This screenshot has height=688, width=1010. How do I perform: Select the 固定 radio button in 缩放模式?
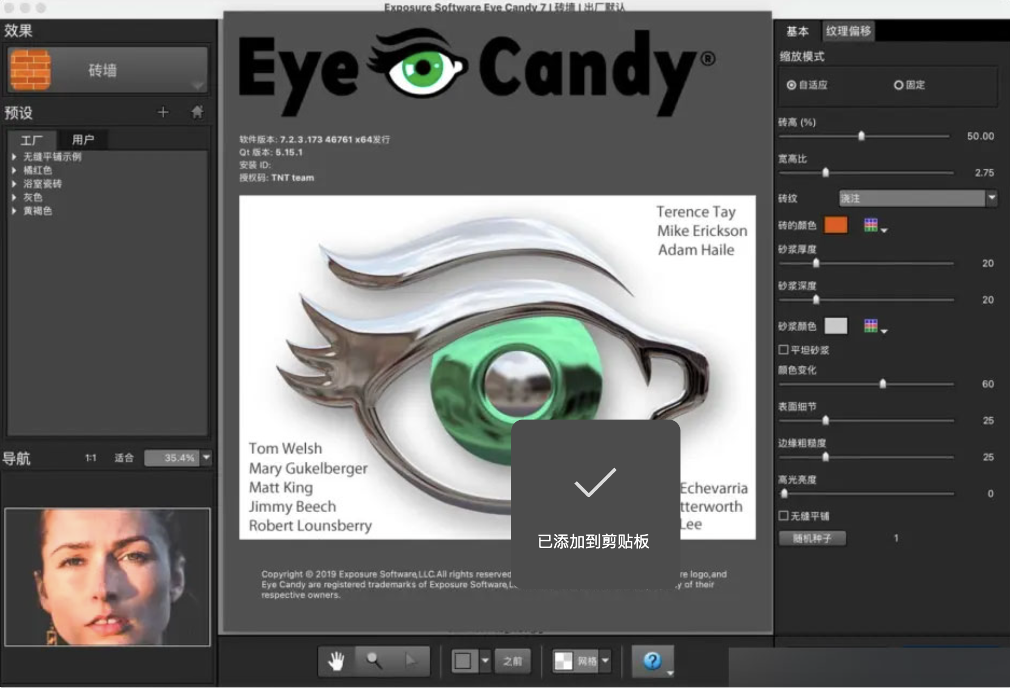click(898, 85)
